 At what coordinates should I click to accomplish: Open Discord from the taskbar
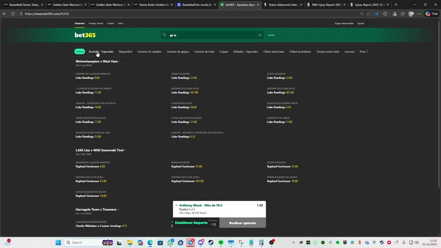pyautogui.click(x=201, y=242)
